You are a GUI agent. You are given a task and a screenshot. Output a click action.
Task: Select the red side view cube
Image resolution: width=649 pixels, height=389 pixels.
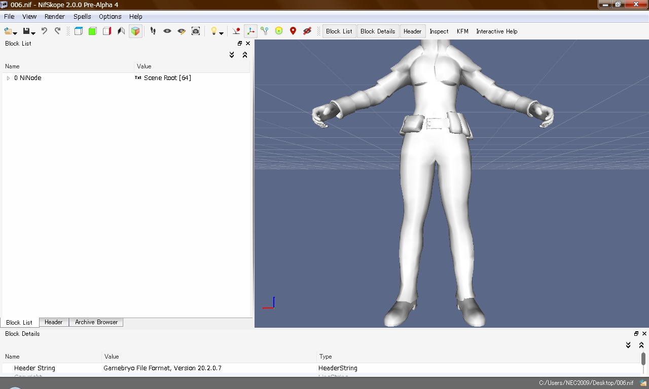[x=106, y=31]
